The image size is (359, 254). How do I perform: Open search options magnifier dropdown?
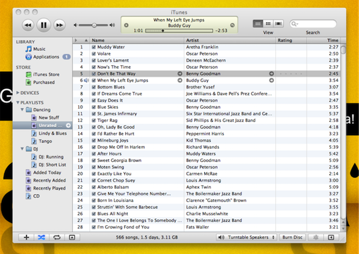[x=294, y=24]
